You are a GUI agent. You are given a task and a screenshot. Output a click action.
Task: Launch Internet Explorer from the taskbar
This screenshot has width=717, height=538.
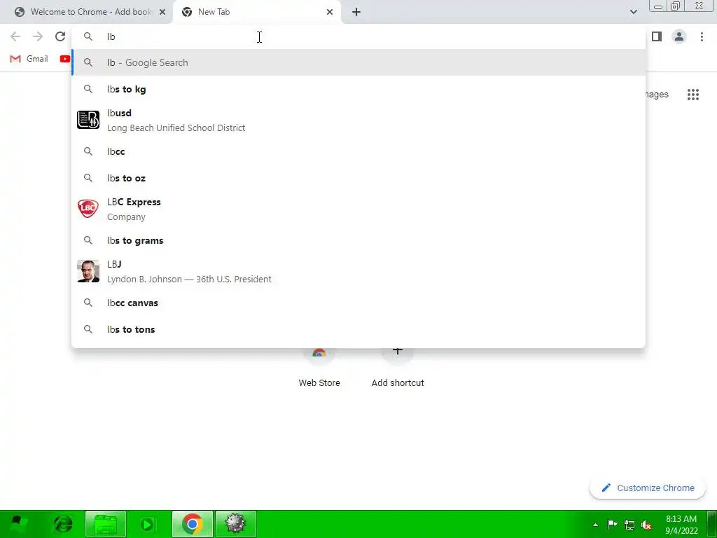63,524
